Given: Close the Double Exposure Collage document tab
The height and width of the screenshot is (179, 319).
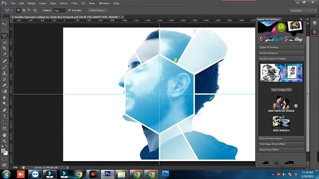Looking at the screenshot, I should [122, 17].
